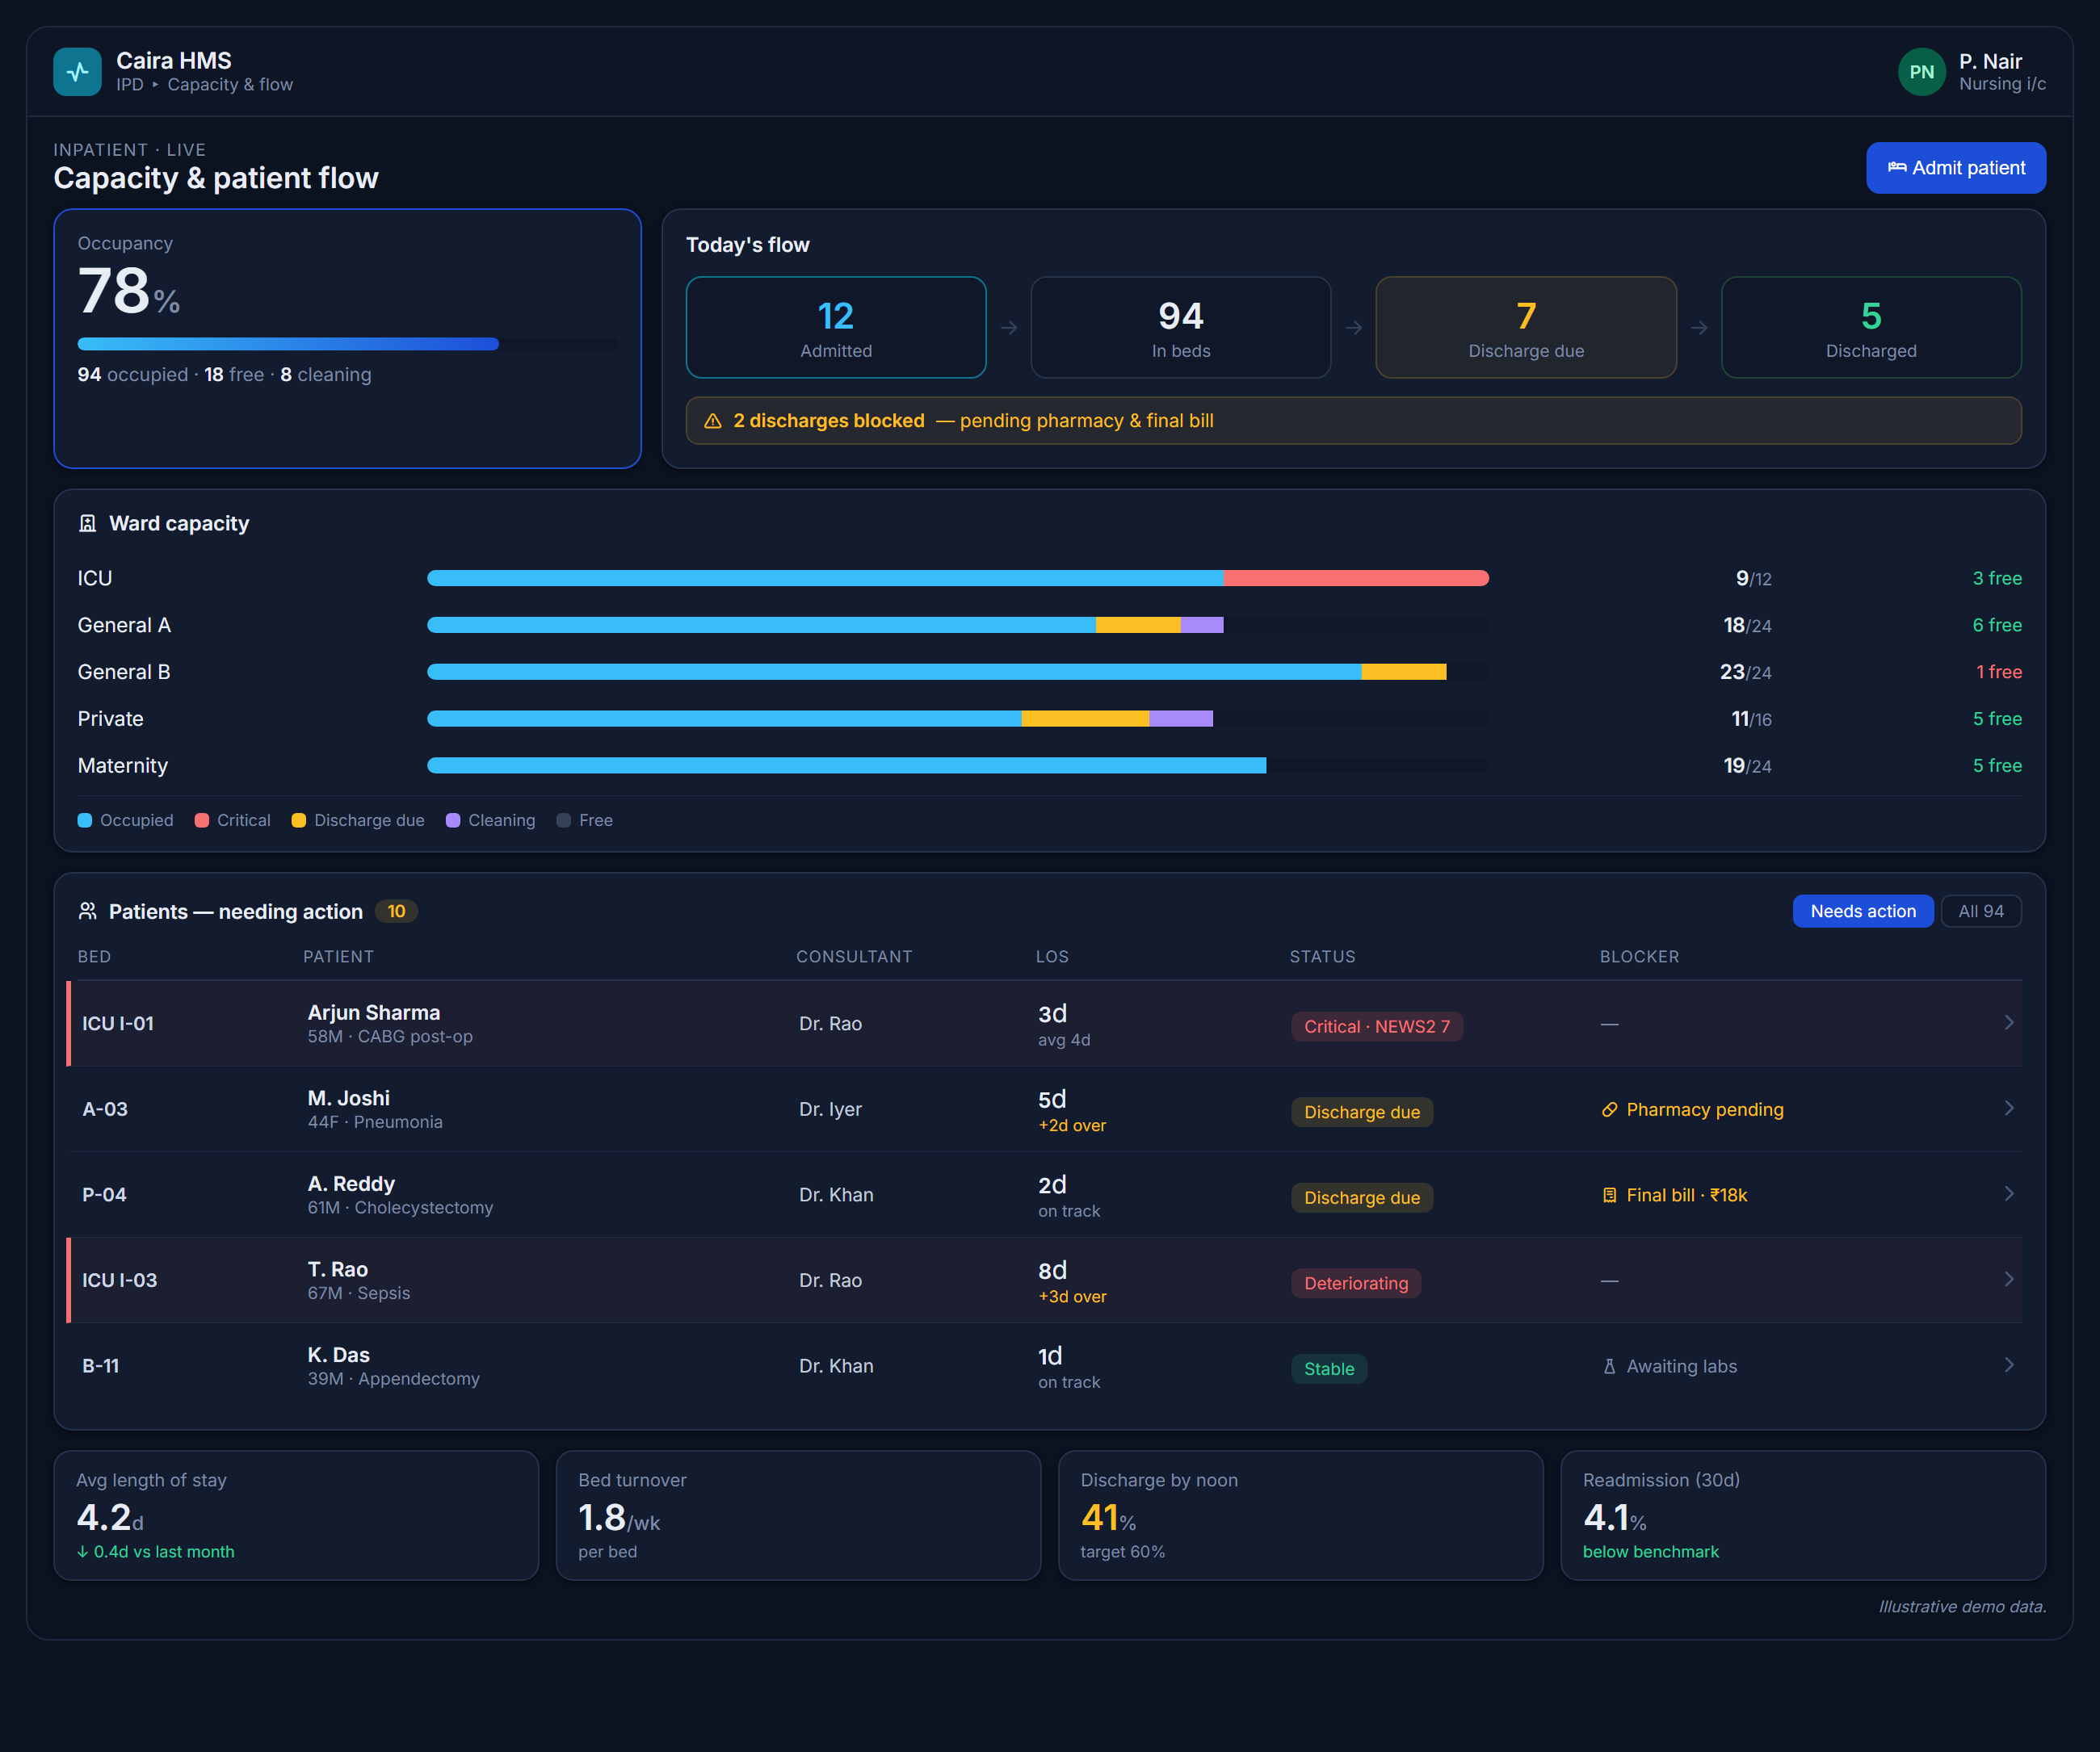
Task: Click M. Joshi's Discharge due badge
Action: [x=1361, y=1113]
